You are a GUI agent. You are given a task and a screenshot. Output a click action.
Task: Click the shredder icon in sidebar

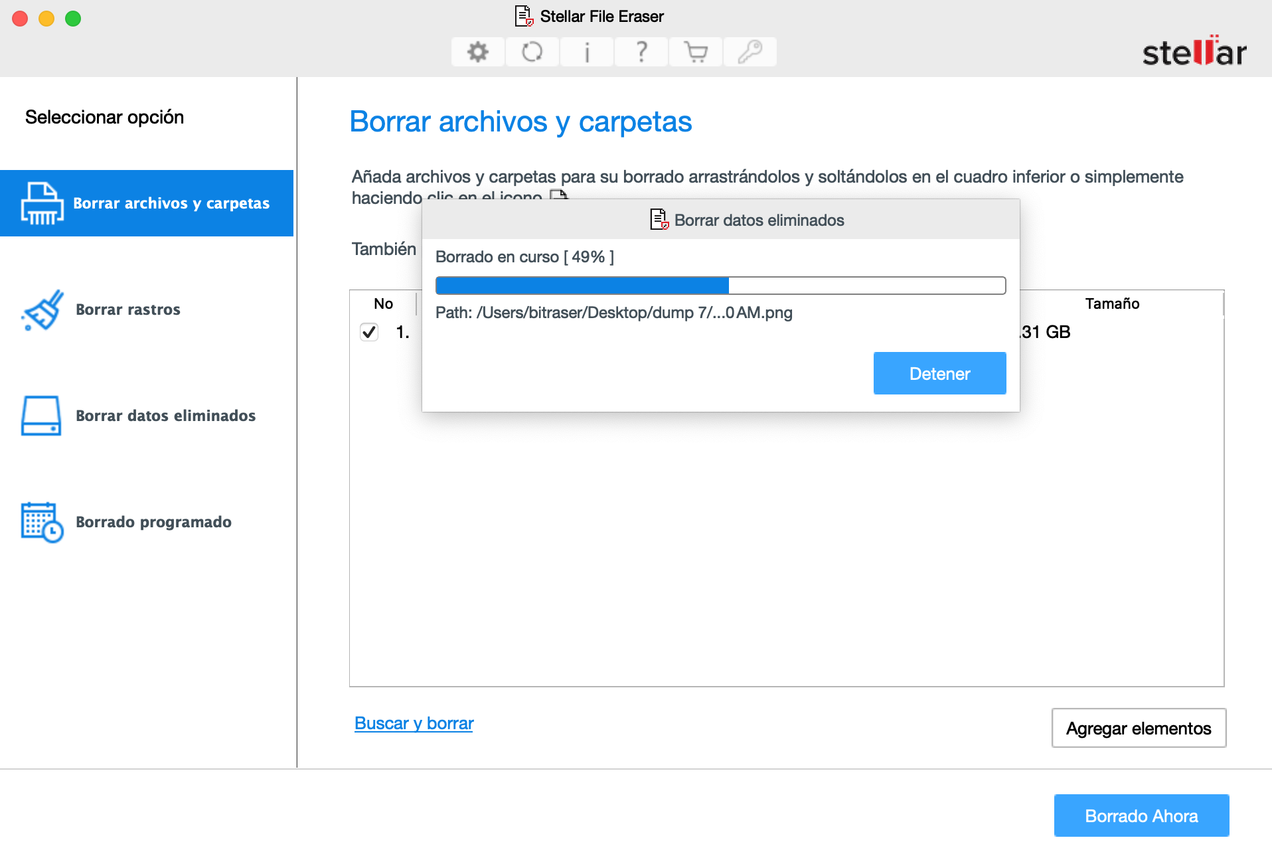point(42,203)
